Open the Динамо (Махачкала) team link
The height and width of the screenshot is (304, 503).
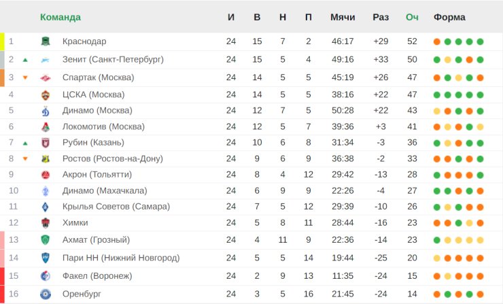click(104, 190)
